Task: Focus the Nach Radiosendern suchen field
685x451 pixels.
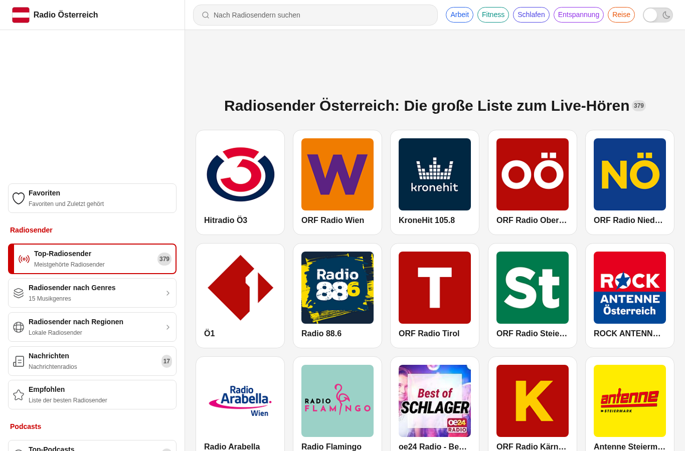Action: tap(315, 15)
